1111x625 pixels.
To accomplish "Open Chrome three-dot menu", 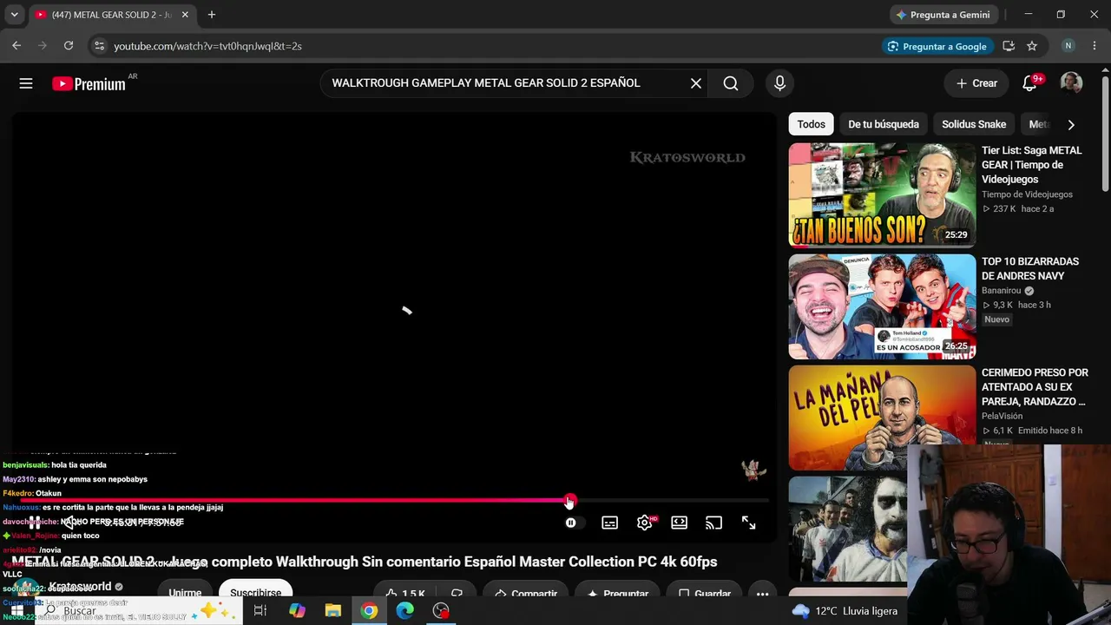I will point(1094,46).
